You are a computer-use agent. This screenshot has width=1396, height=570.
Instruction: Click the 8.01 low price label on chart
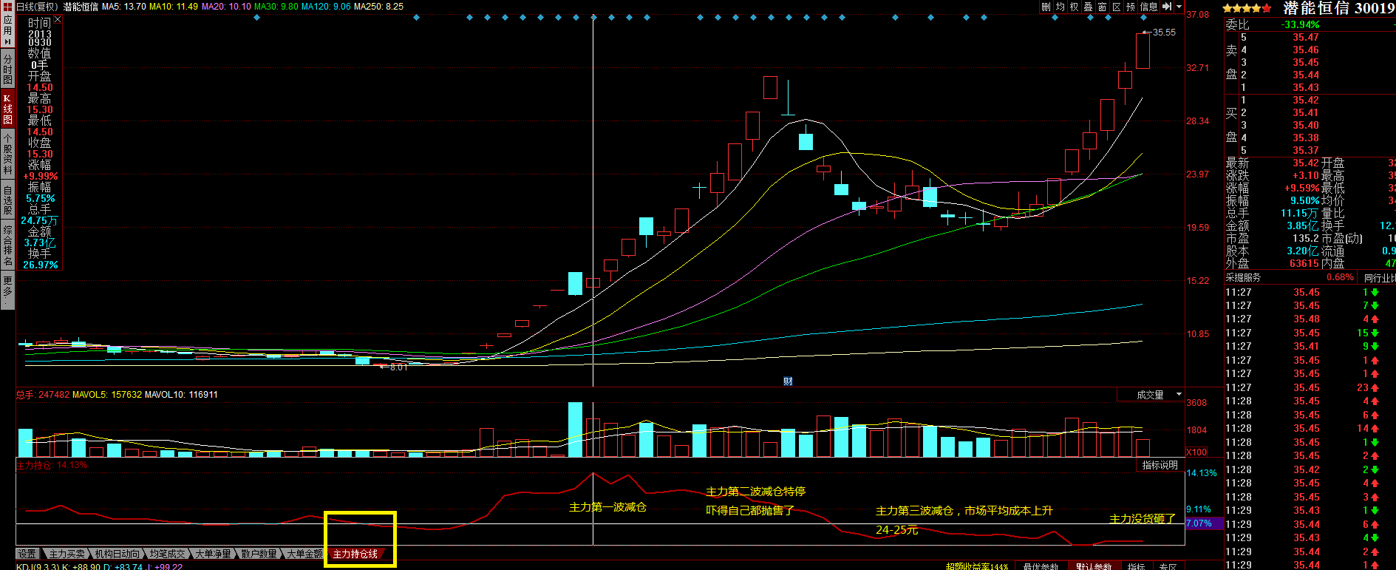click(x=398, y=367)
